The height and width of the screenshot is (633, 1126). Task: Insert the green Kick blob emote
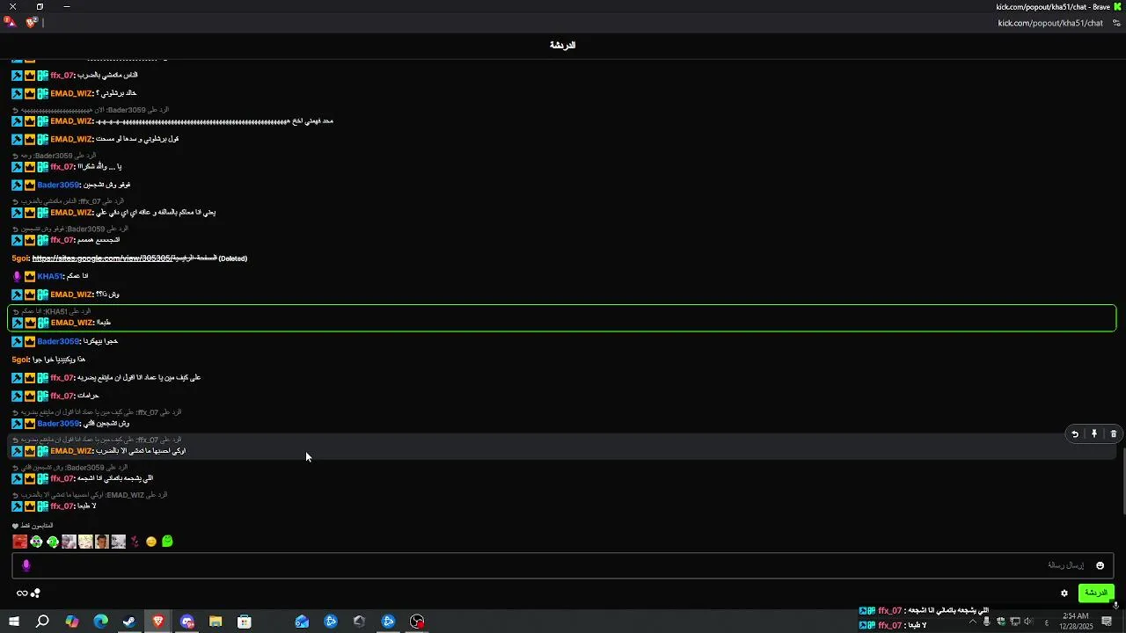click(x=167, y=542)
